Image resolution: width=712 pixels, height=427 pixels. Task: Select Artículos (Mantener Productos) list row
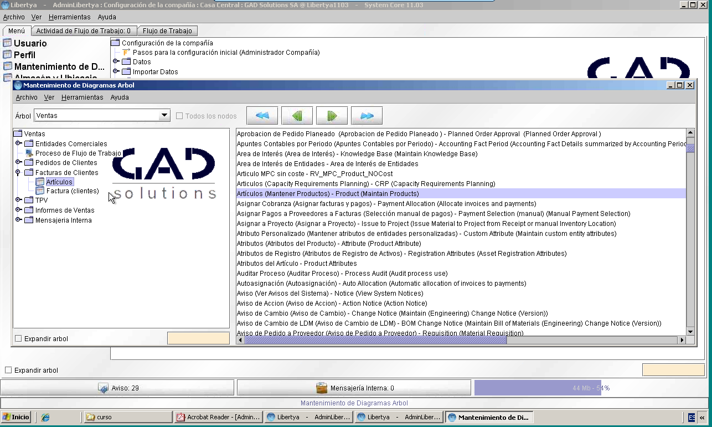(x=461, y=194)
